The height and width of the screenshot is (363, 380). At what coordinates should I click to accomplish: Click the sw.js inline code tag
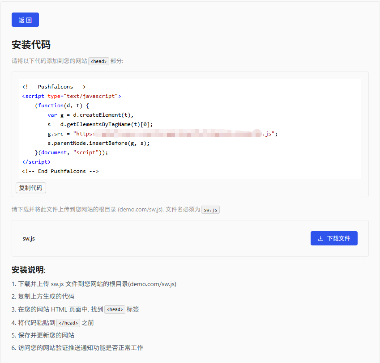click(210, 210)
